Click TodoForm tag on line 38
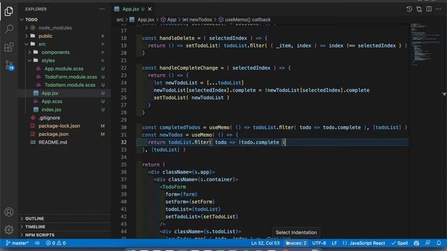447x251 pixels. [174, 187]
